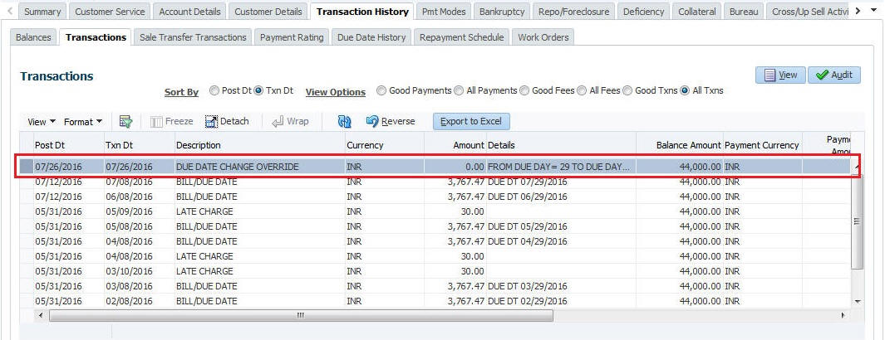The height and width of the screenshot is (340, 885).
Task: Open the Bankruptcy tab
Action: click(x=502, y=12)
